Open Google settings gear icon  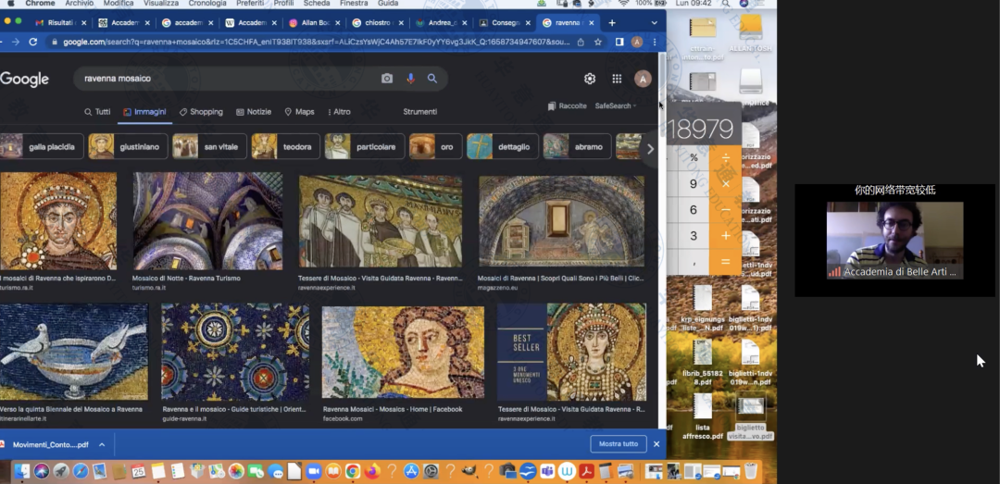[590, 79]
